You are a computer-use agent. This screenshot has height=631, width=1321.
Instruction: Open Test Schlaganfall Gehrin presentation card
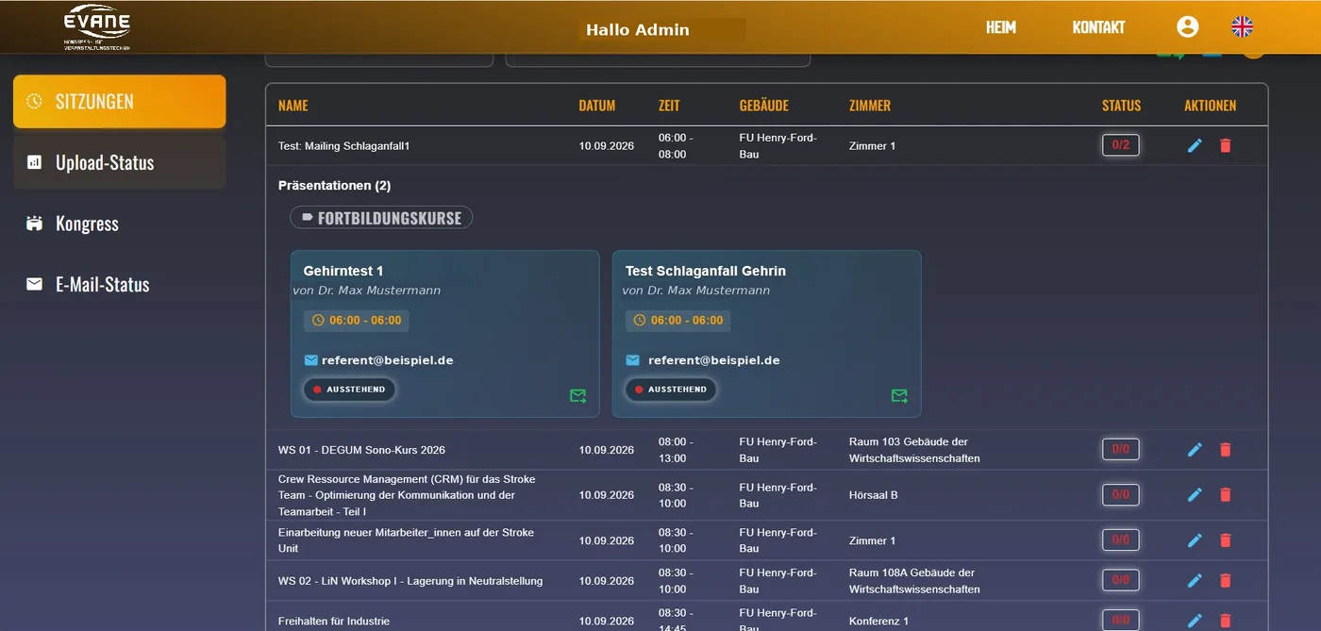coord(766,334)
